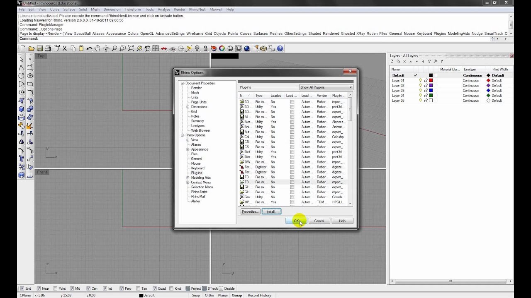The image size is (531, 298).
Task: Toggle the Near osnap checkbox
Action: tap(39, 288)
